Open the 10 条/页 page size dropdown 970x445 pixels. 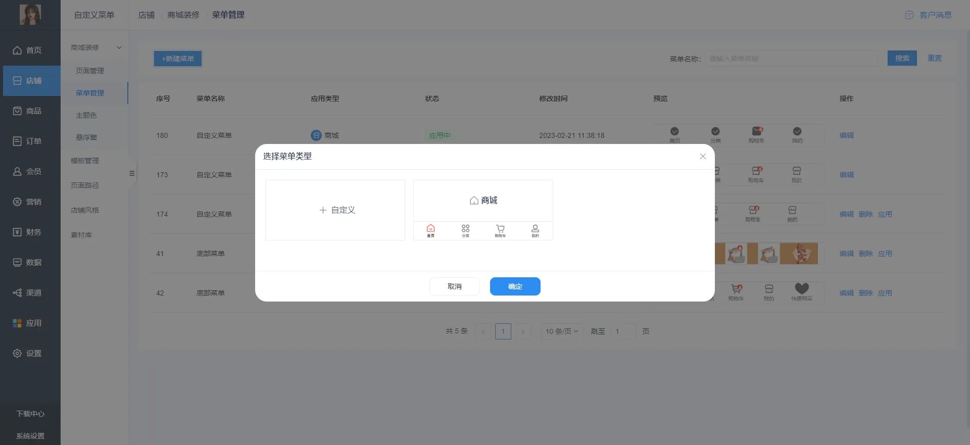coord(561,331)
